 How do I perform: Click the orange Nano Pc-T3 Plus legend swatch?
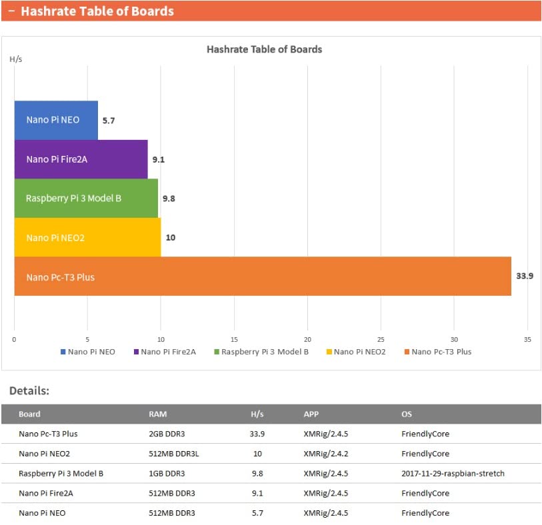(x=407, y=352)
